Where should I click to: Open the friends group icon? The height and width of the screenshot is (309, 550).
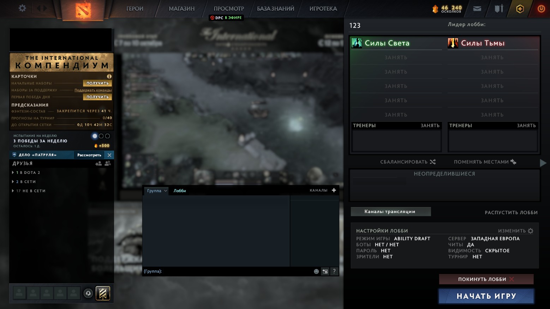[108, 163]
